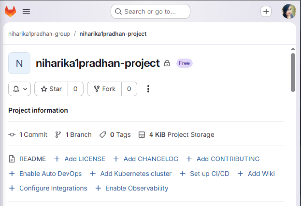Click the vertical page scrollbar

pyautogui.click(x=293, y=73)
